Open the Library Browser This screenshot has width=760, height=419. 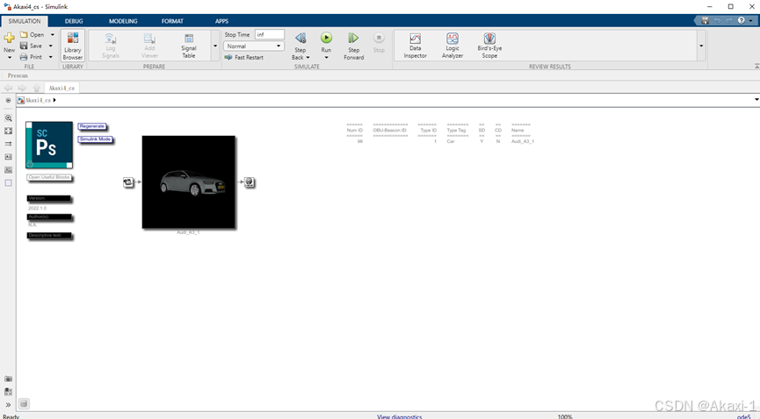tap(73, 46)
